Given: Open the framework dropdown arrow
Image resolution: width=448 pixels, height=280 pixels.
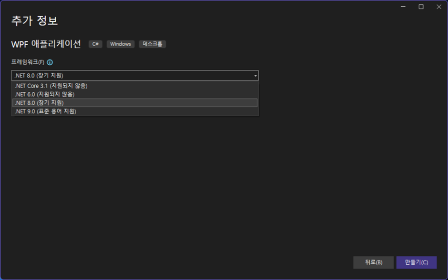Looking at the screenshot, I should pyautogui.click(x=255, y=75).
